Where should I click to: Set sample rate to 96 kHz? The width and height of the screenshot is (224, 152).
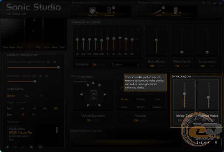(45, 109)
